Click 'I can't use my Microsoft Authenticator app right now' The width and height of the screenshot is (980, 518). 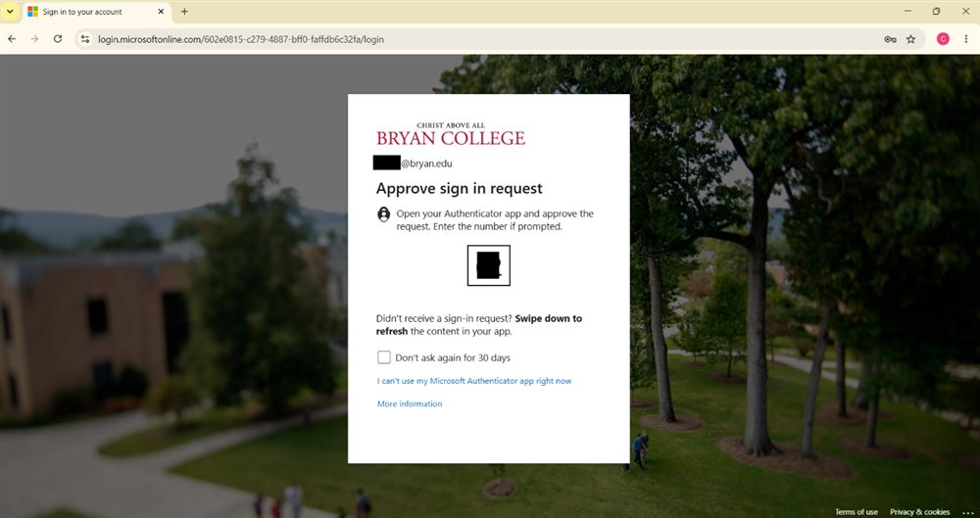tap(474, 381)
